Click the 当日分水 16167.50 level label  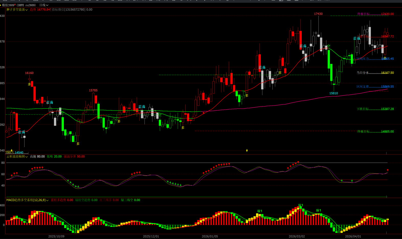(x=375, y=73)
